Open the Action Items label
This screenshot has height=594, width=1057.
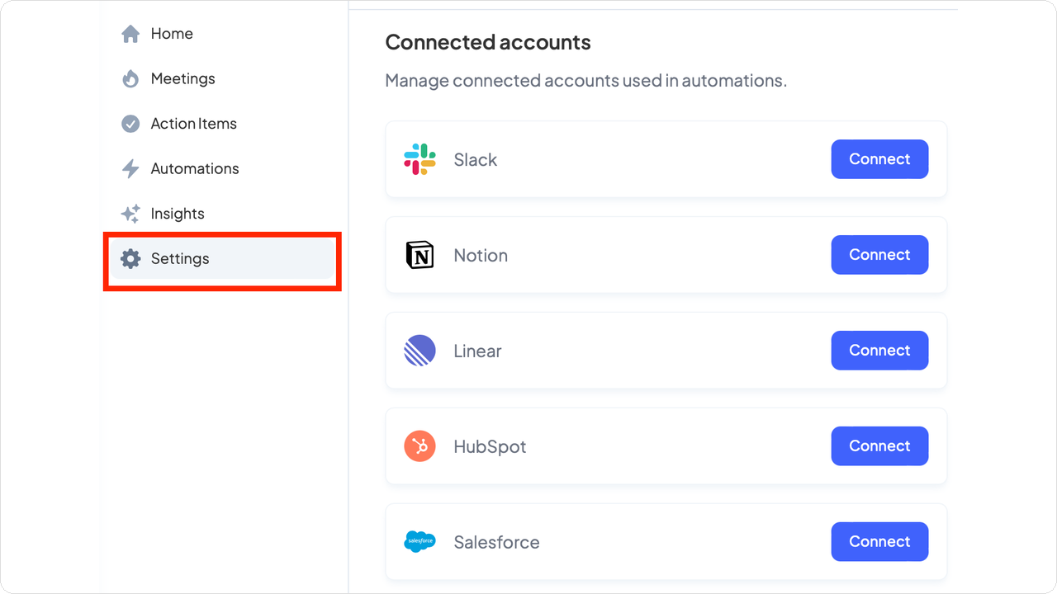pyautogui.click(x=193, y=124)
